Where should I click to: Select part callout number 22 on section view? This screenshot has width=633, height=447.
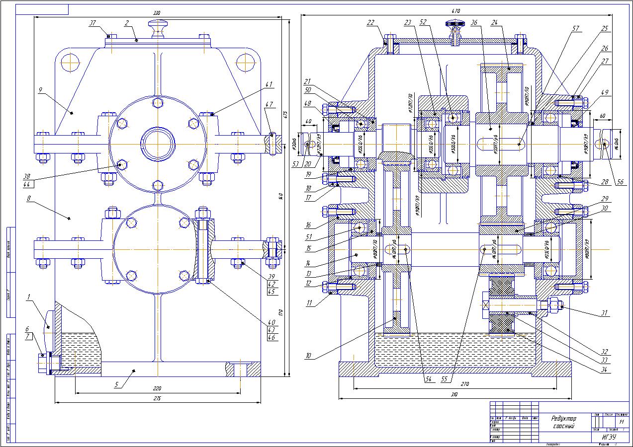pyautogui.click(x=371, y=23)
